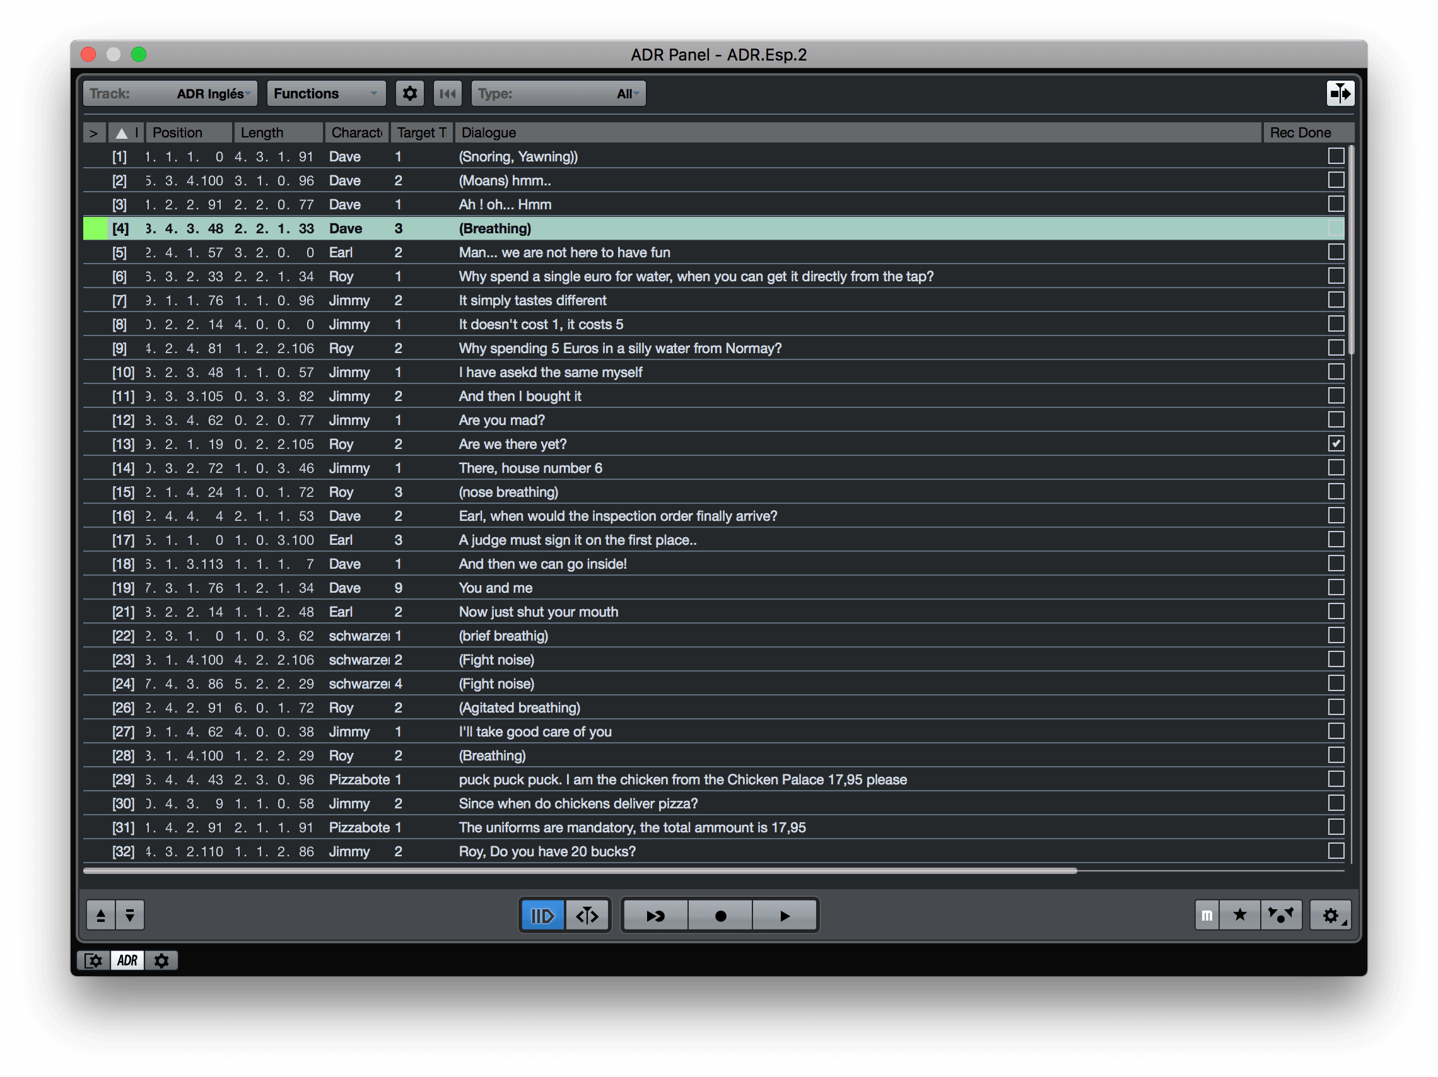Toggle the blue free-run mode button
Viewport: 1438px width, 1077px height.
pyautogui.click(x=542, y=915)
